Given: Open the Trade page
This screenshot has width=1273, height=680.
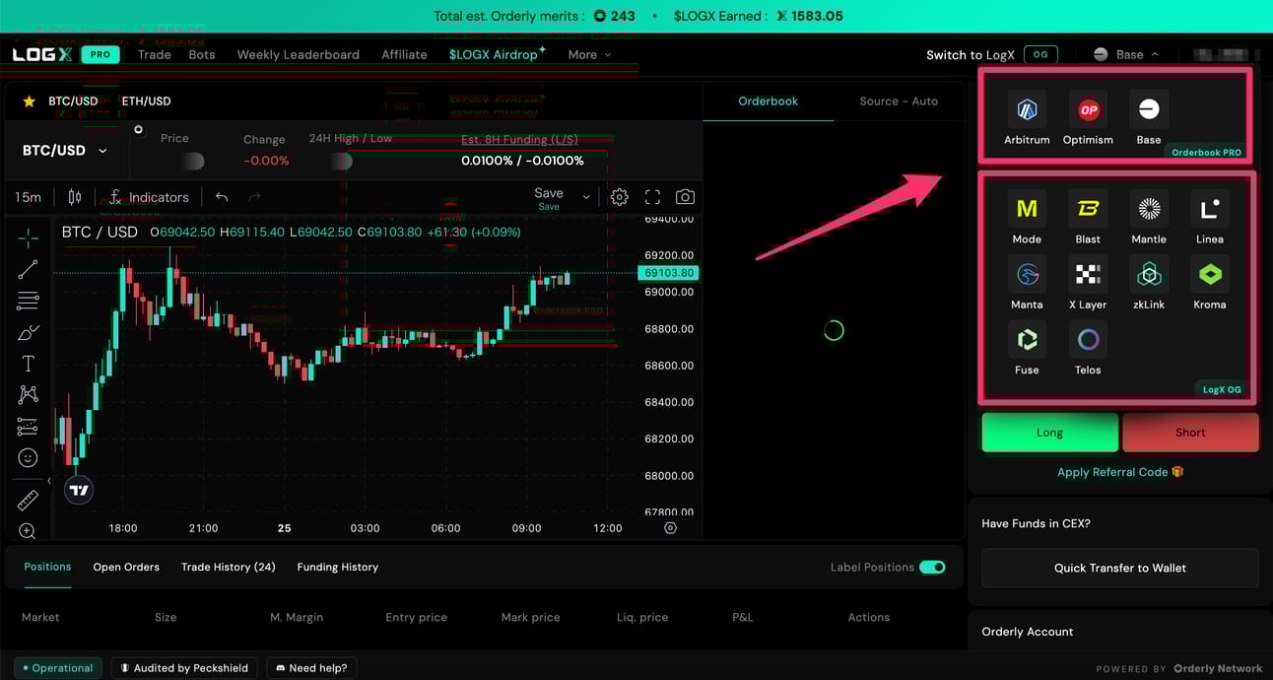Looking at the screenshot, I should point(155,55).
